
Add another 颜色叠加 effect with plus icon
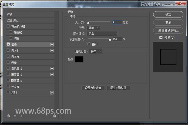coord(52,69)
